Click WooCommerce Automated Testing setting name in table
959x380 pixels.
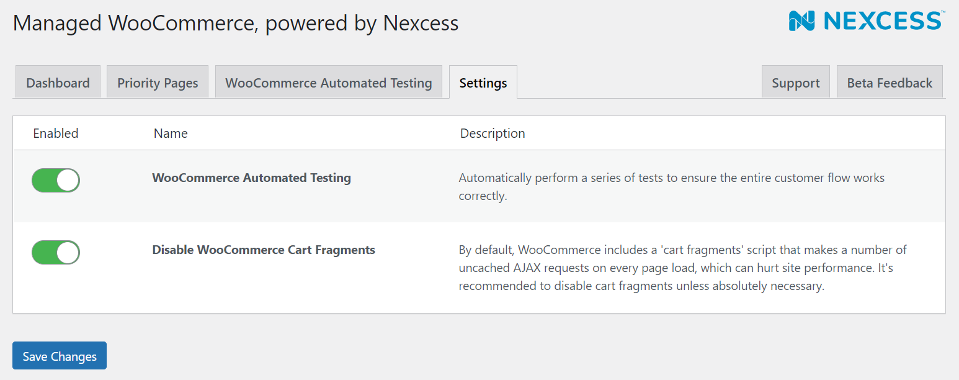(x=251, y=178)
